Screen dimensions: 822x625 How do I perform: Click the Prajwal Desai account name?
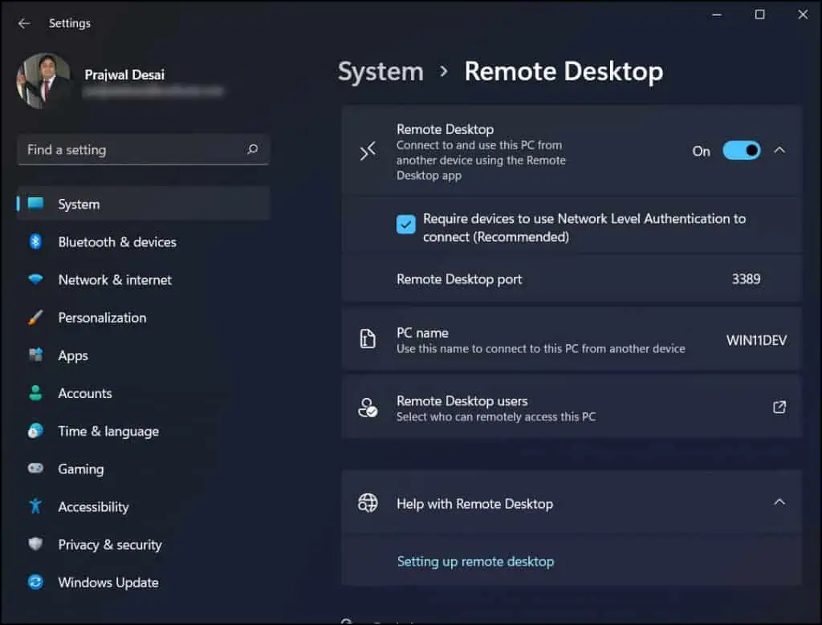pos(124,75)
